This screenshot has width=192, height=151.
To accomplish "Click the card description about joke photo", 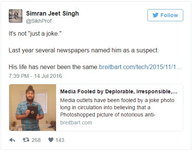I will coord(117,107).
